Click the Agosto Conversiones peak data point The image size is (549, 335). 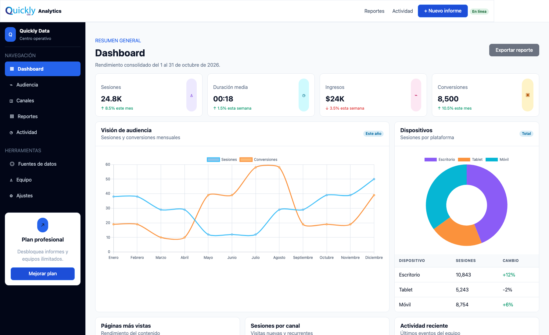click(279, 167)
